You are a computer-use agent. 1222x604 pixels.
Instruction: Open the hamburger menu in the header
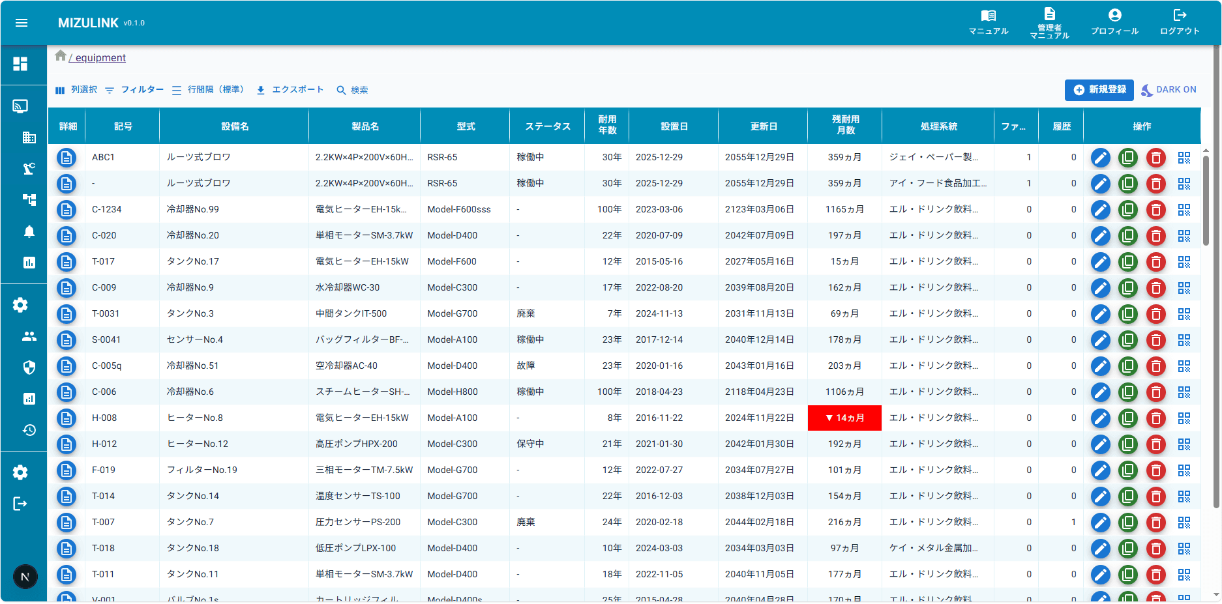tap(22, 23)
